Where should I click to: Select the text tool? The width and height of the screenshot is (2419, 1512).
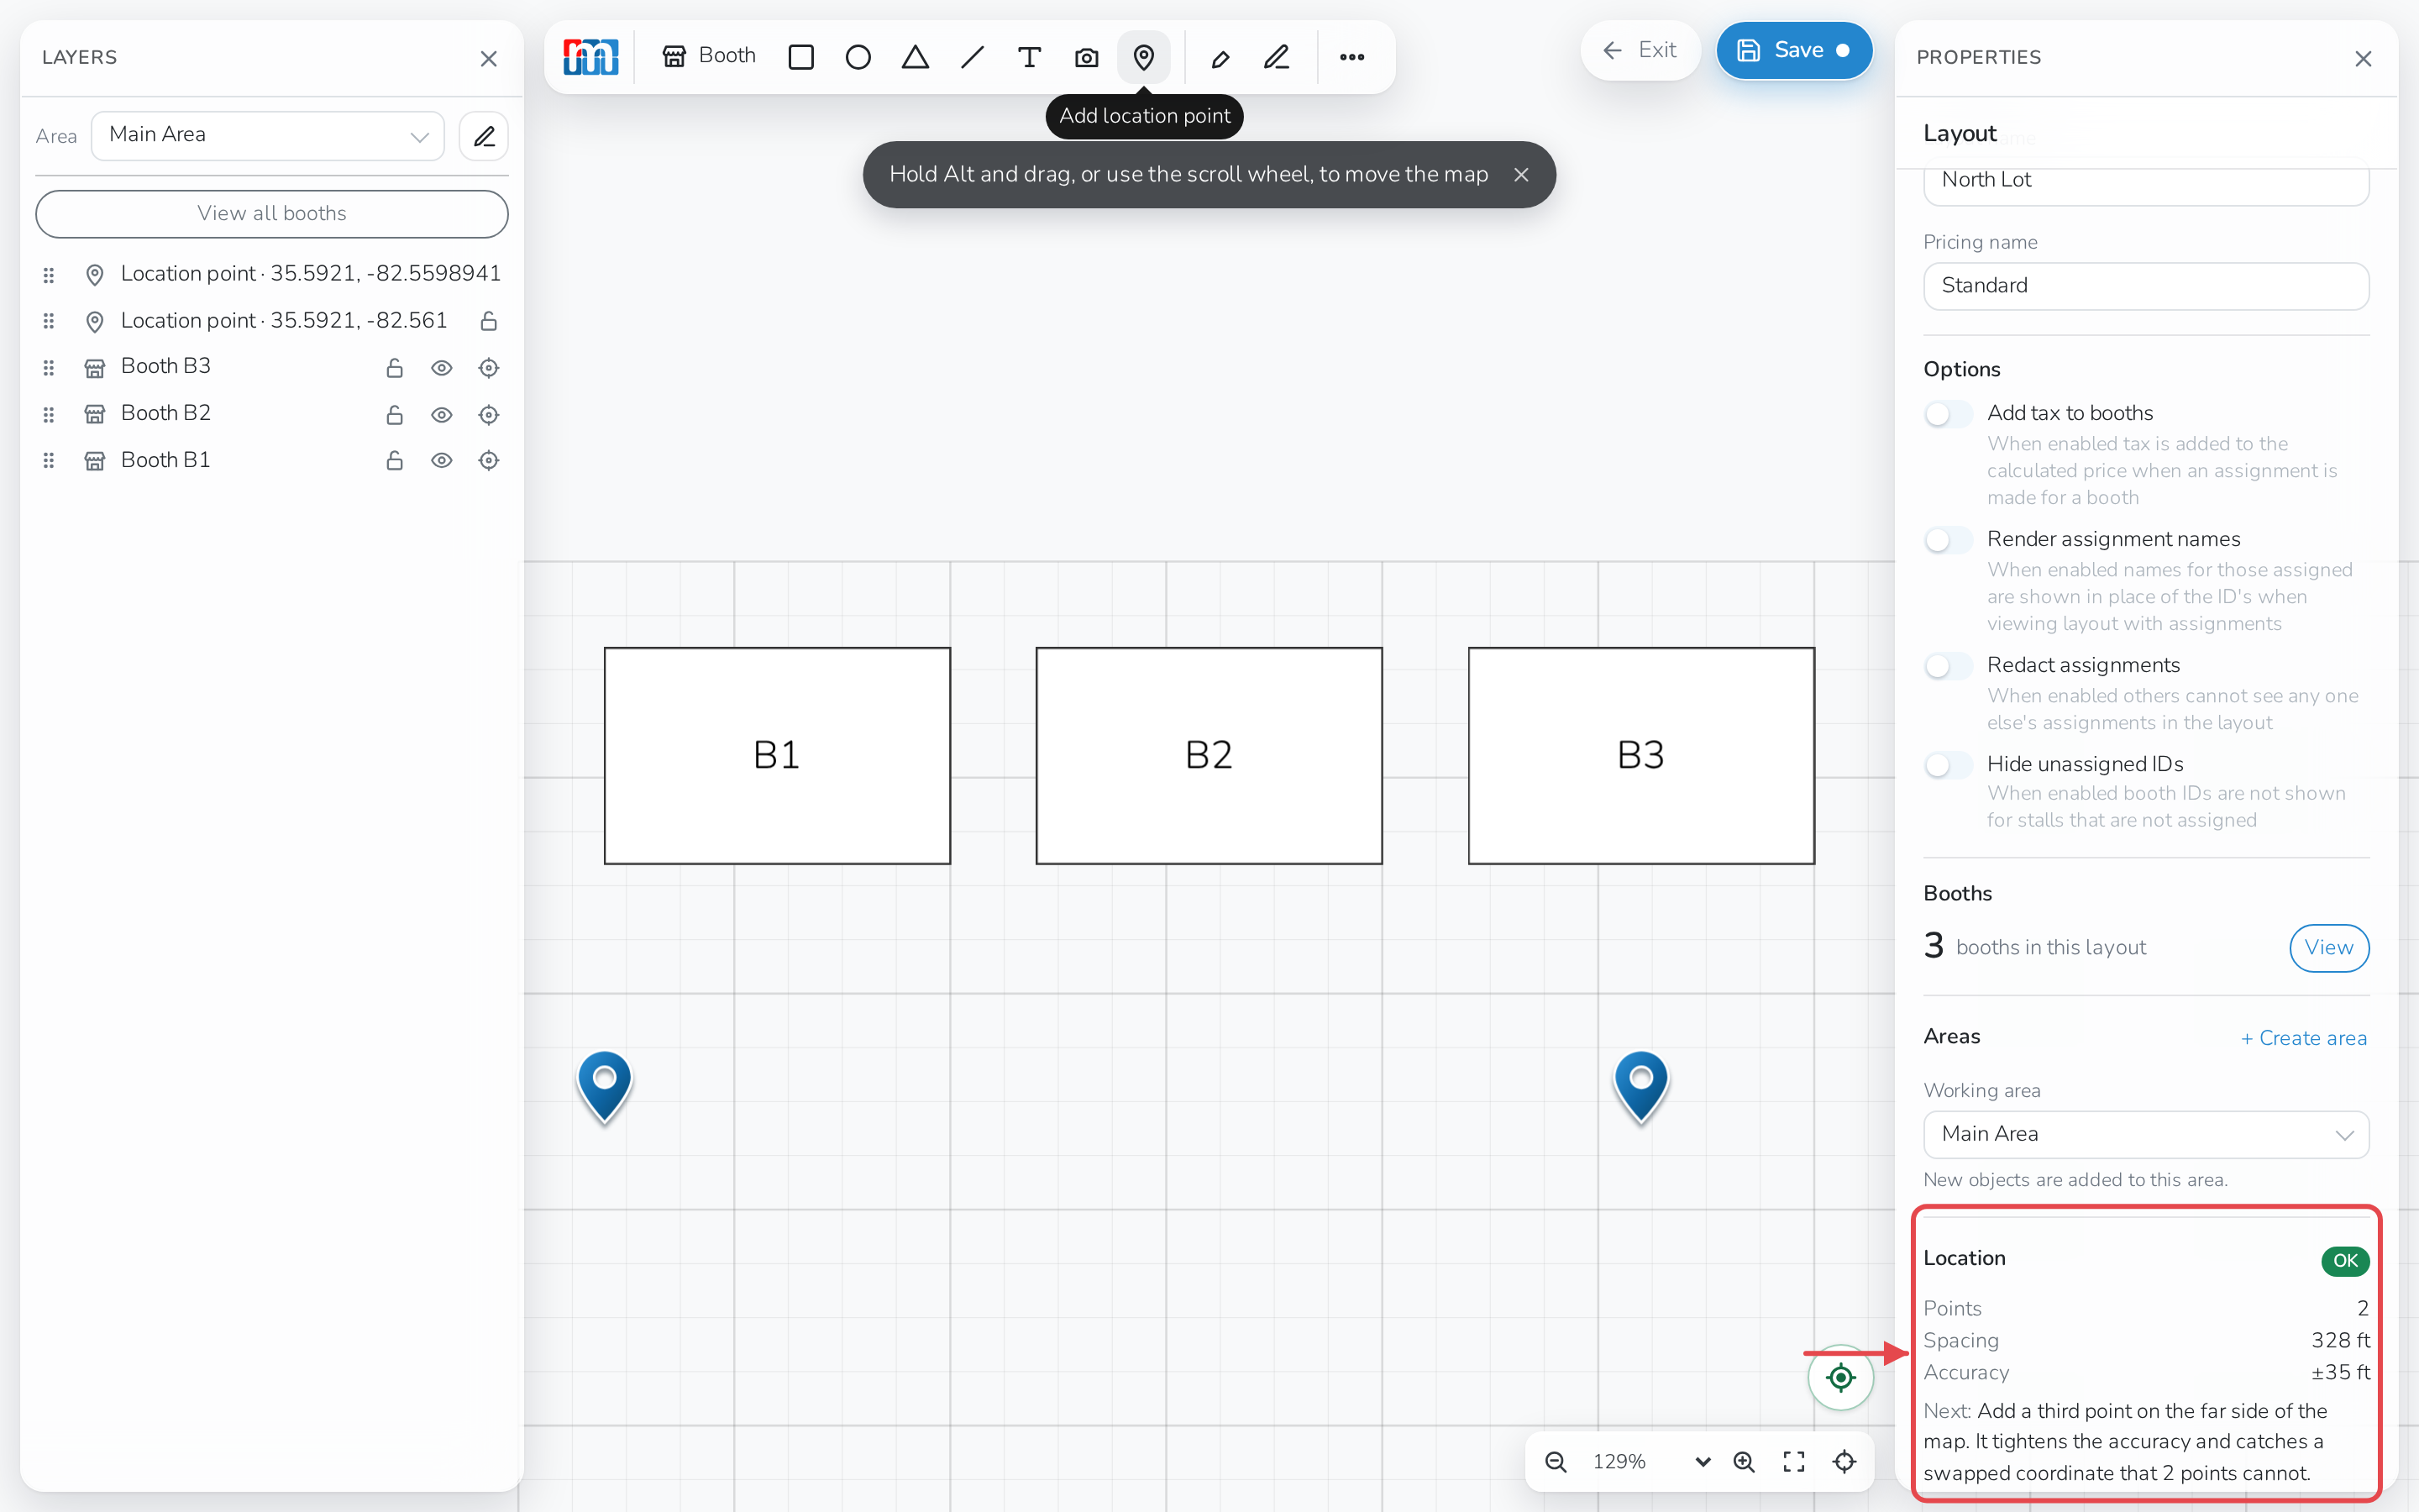(1029, 57)
